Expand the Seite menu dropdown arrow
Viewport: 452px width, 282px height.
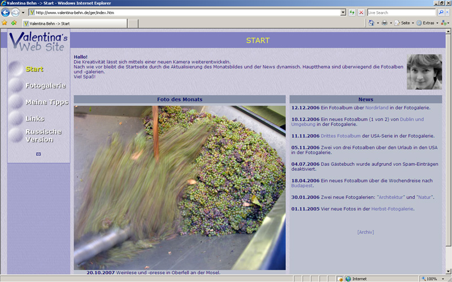click(412, 23)
